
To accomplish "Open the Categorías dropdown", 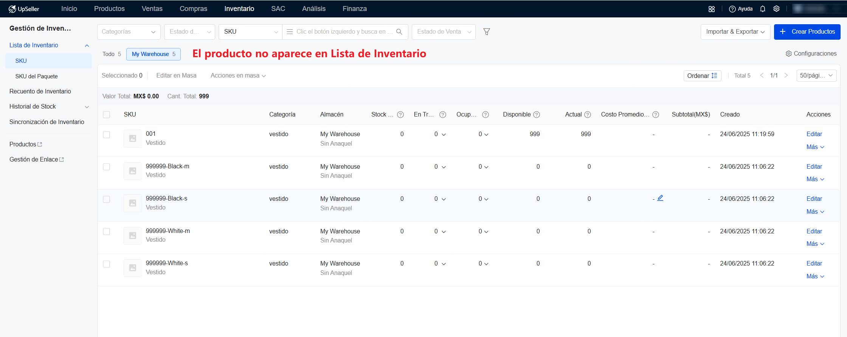I will click(x=129, y=32).
